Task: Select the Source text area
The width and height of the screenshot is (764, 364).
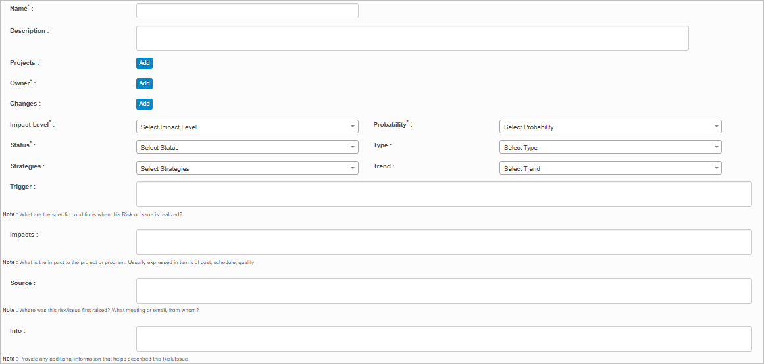Action: tap(444, 290)
